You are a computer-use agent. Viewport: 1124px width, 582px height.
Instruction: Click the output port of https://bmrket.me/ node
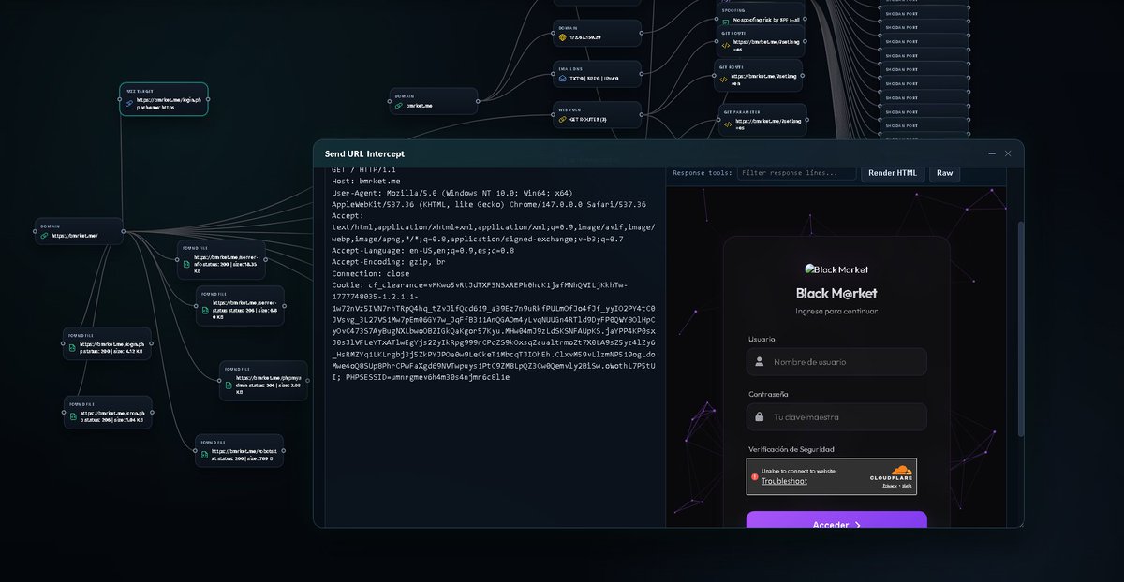pyautogui.click(x=124, y=231)
